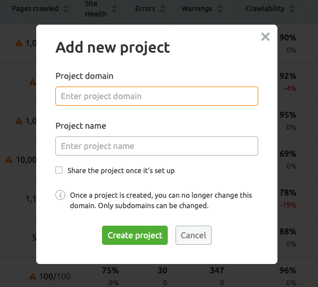The image size is (318, 287).
Task: Close the Add new project dialog
Action: pyautogui.click(x=265, y=37)
